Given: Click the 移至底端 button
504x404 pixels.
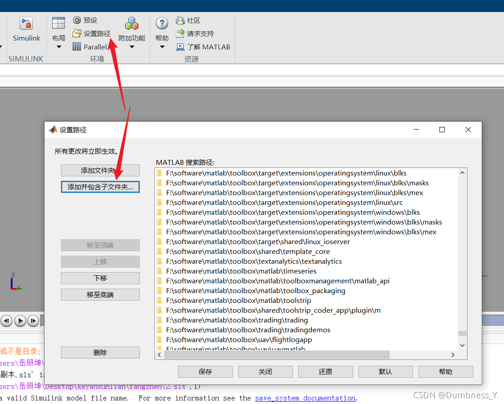Looking at the screenshot, I should coord(100,294).
